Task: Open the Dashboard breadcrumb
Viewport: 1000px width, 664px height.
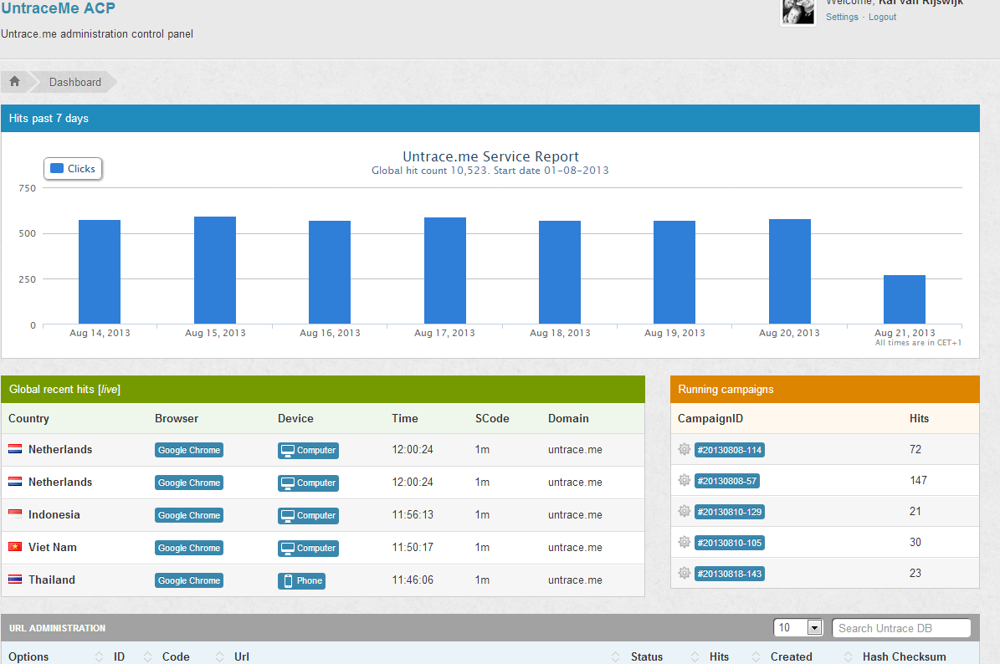Action: click(x=75, y=82)
